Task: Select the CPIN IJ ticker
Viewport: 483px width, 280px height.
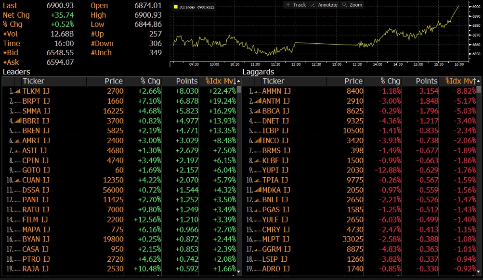Action: click(36, 160)
